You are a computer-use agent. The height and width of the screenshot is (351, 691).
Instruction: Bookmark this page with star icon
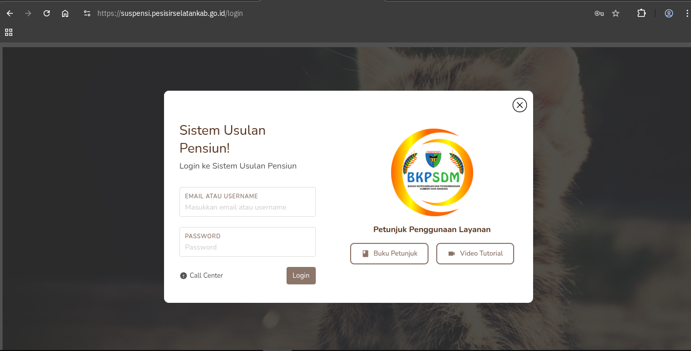[x=616, y=13]
